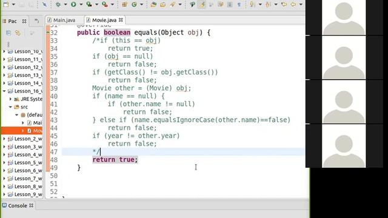The height and width of the screenshot is (218, 388).
Task: Open the New Java Class dropdown arrow
Action: pyautogui.click(x=141, y=4)
